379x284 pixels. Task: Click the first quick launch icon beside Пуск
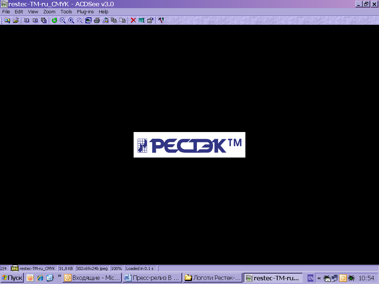coord(30,278)
